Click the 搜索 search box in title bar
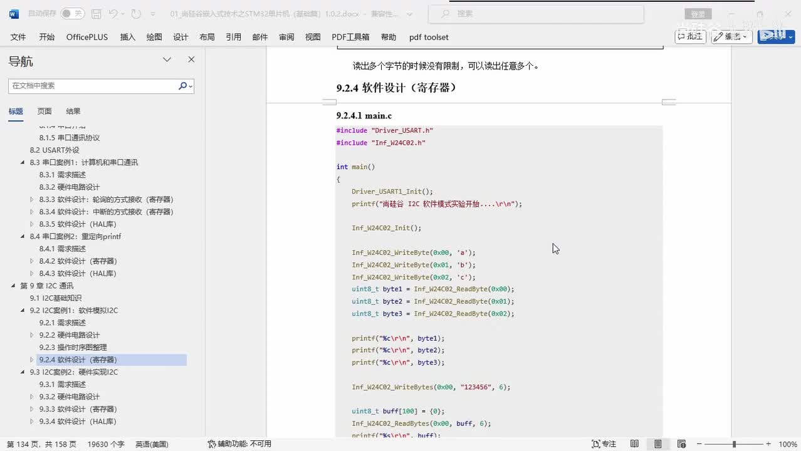The width and height of the screenshot is (801, 451). click(x=537, y=14)
